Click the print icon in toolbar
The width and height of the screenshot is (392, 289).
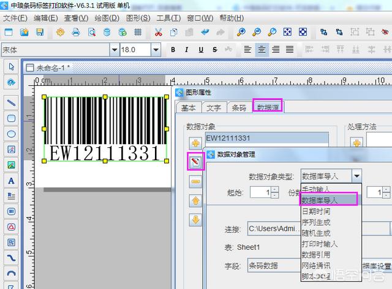click(76, 32)
